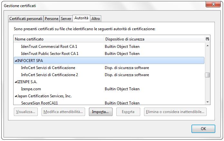
Task: Collapse the INFOCERT SPA group
Action: [16, 61]
